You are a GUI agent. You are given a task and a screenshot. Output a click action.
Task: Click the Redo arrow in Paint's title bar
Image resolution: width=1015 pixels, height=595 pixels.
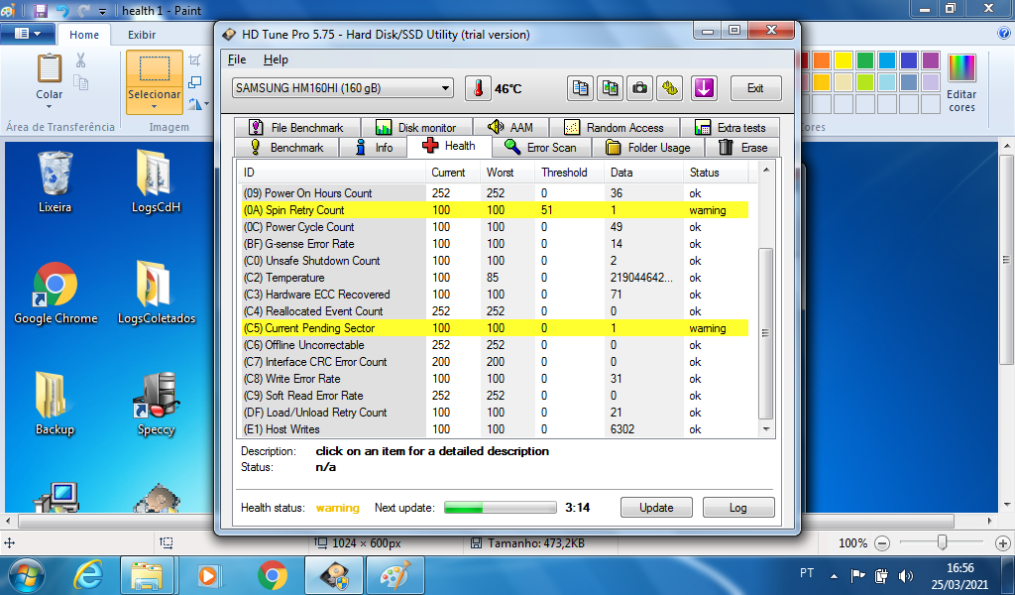83,10
